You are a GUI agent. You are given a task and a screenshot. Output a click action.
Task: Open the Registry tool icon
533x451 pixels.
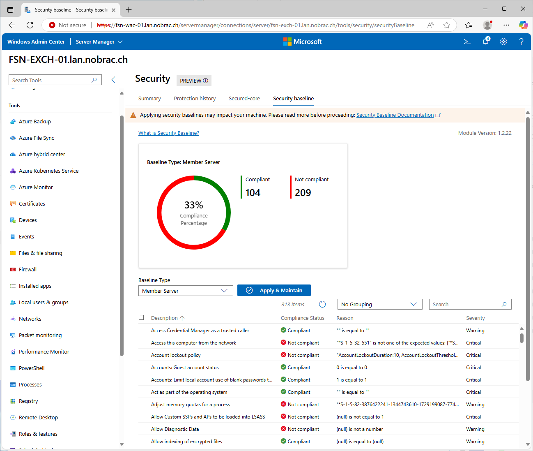pyautogui.click(x=13, y=401)
